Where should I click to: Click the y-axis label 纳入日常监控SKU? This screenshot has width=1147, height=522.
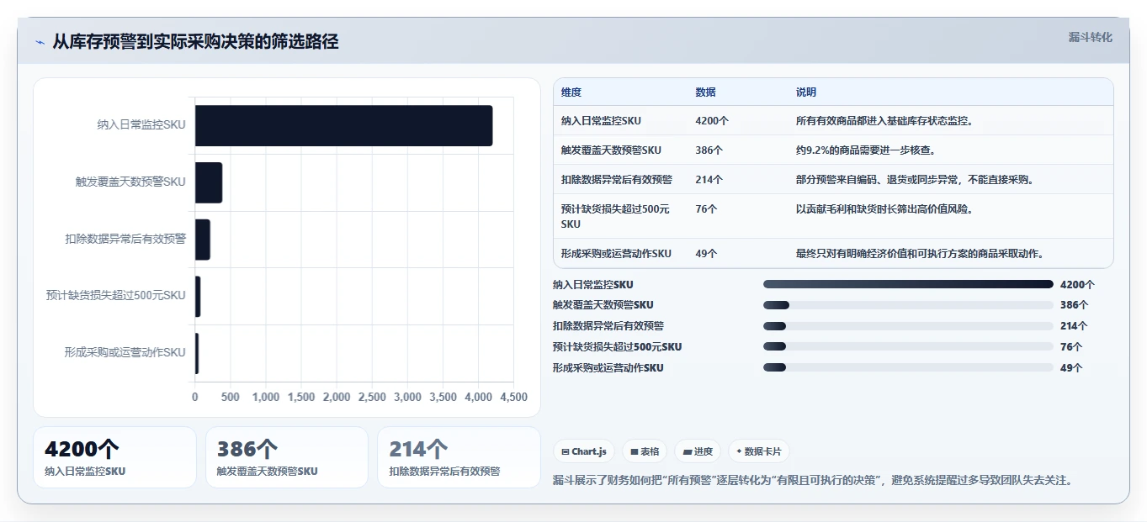coord(141,125)
